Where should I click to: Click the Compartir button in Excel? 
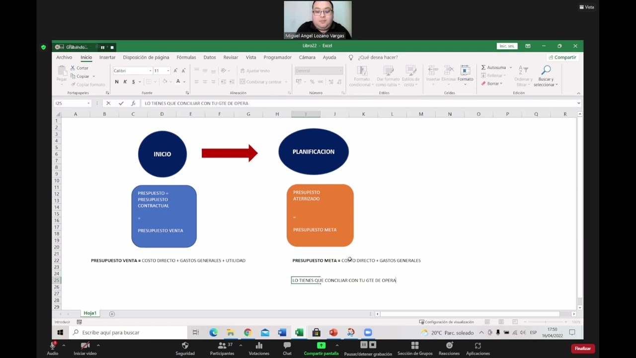562,57
